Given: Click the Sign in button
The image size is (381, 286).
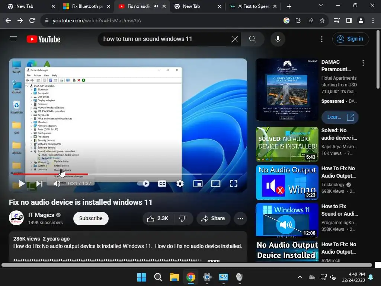Looking at the screenshot, I should tap(350, 39).
